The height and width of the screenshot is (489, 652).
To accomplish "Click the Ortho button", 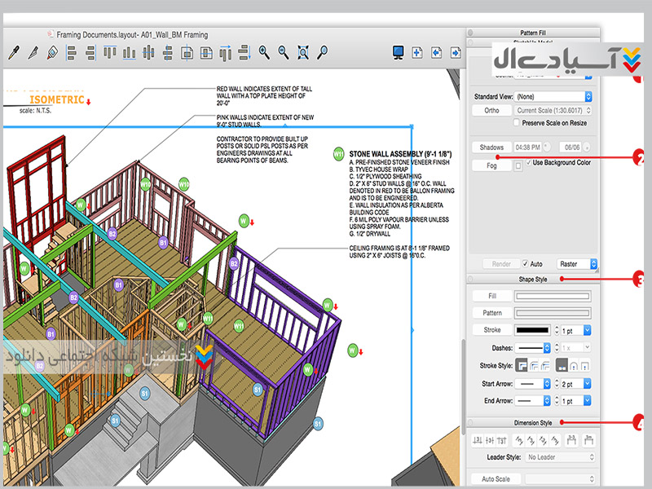I will click(491, 110).
